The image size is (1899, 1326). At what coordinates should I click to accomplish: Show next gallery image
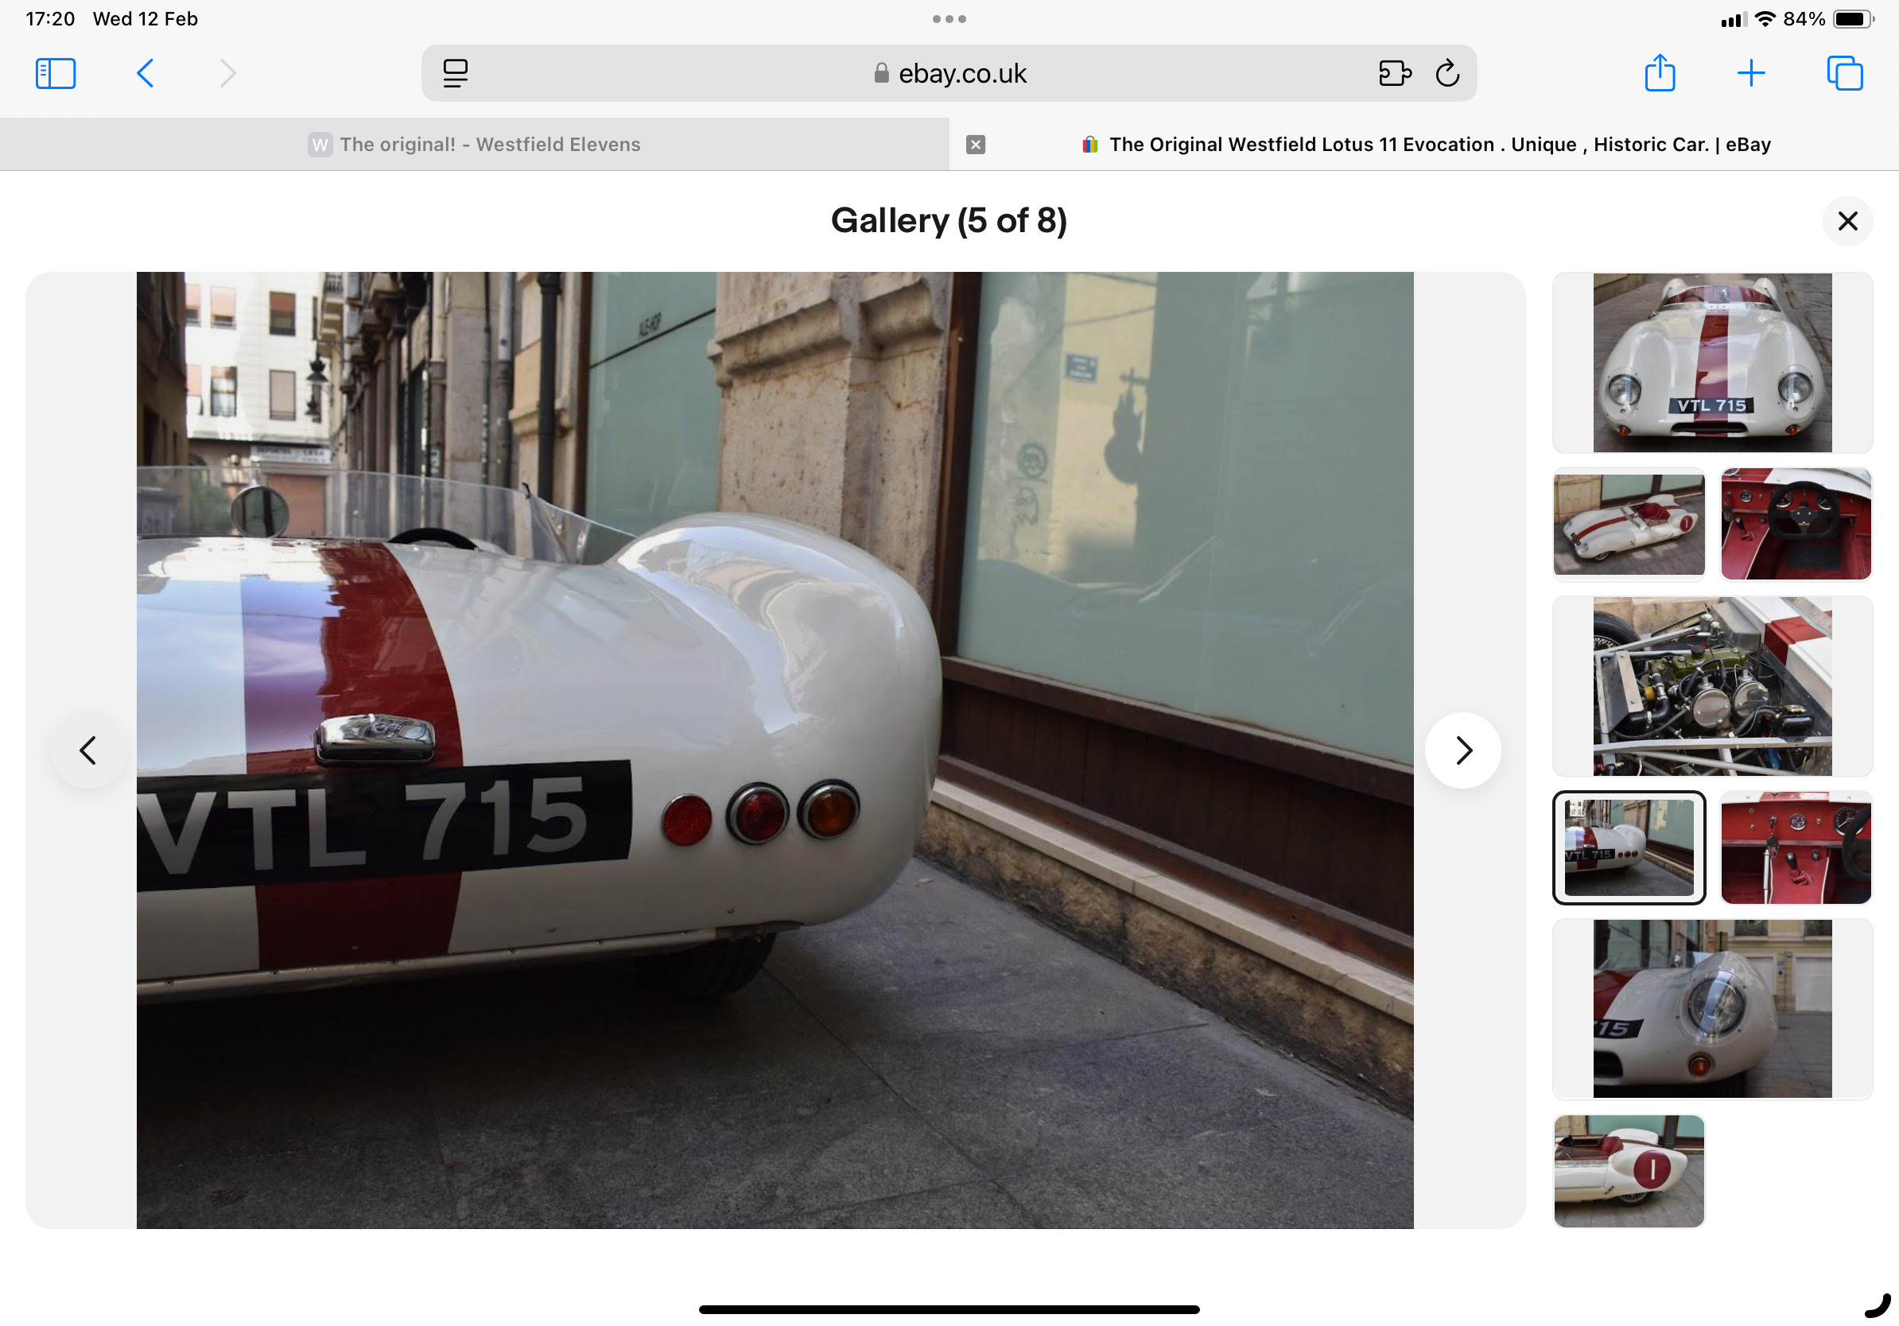point(1462,750)
